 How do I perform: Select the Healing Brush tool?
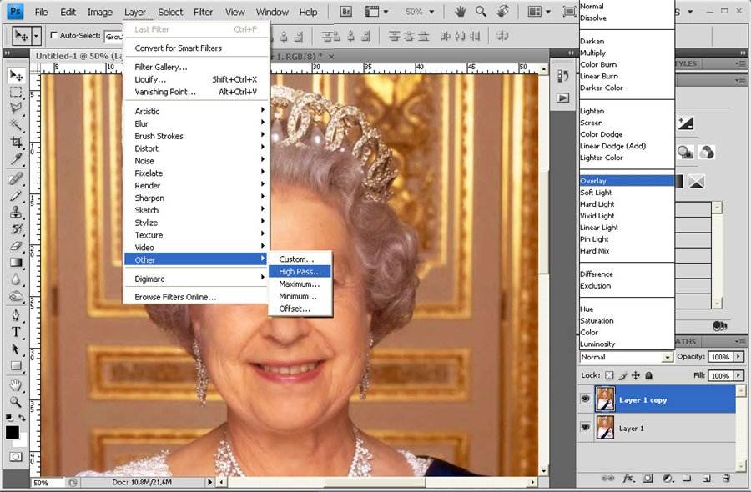click(16, 178)
